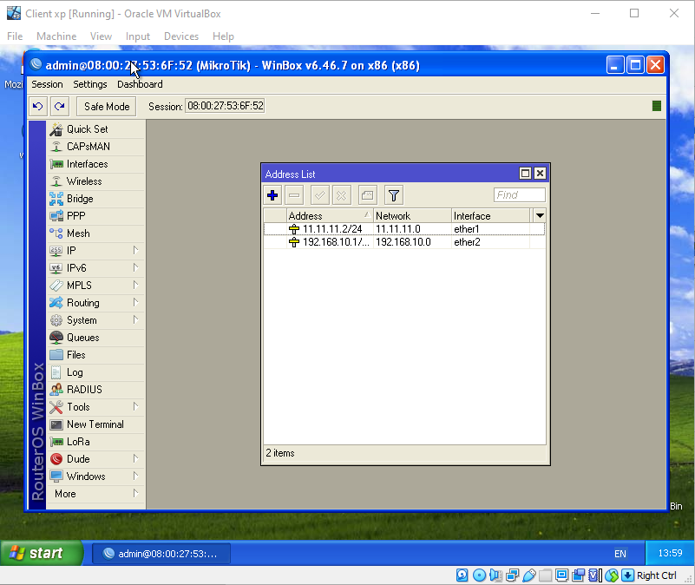Viewport: 695px width, 585px height.
Task: Open the RADIUS section
Action: point(96,390)
